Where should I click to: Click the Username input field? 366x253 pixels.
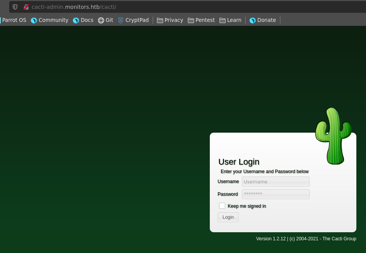(x=275, y=181)
